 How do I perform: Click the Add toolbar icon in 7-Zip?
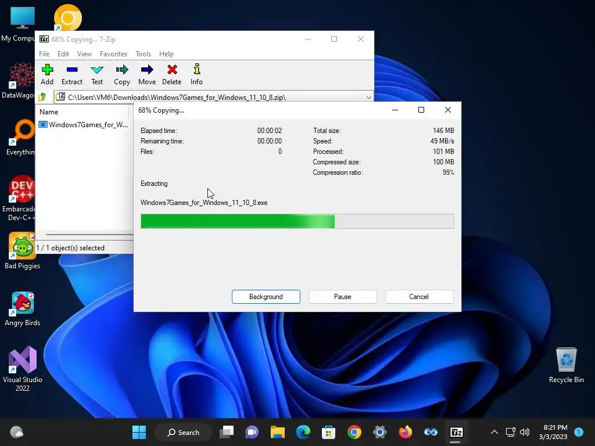pyautogui.click(x=47, y=74)
